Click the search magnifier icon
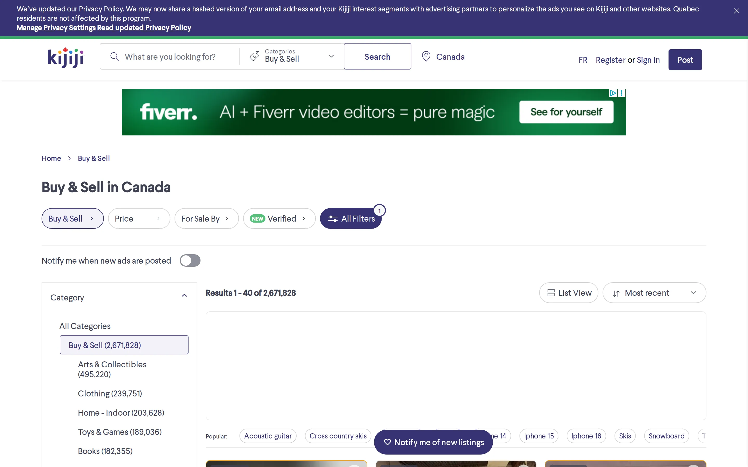The image size is (748, 467). click(114, 57)
